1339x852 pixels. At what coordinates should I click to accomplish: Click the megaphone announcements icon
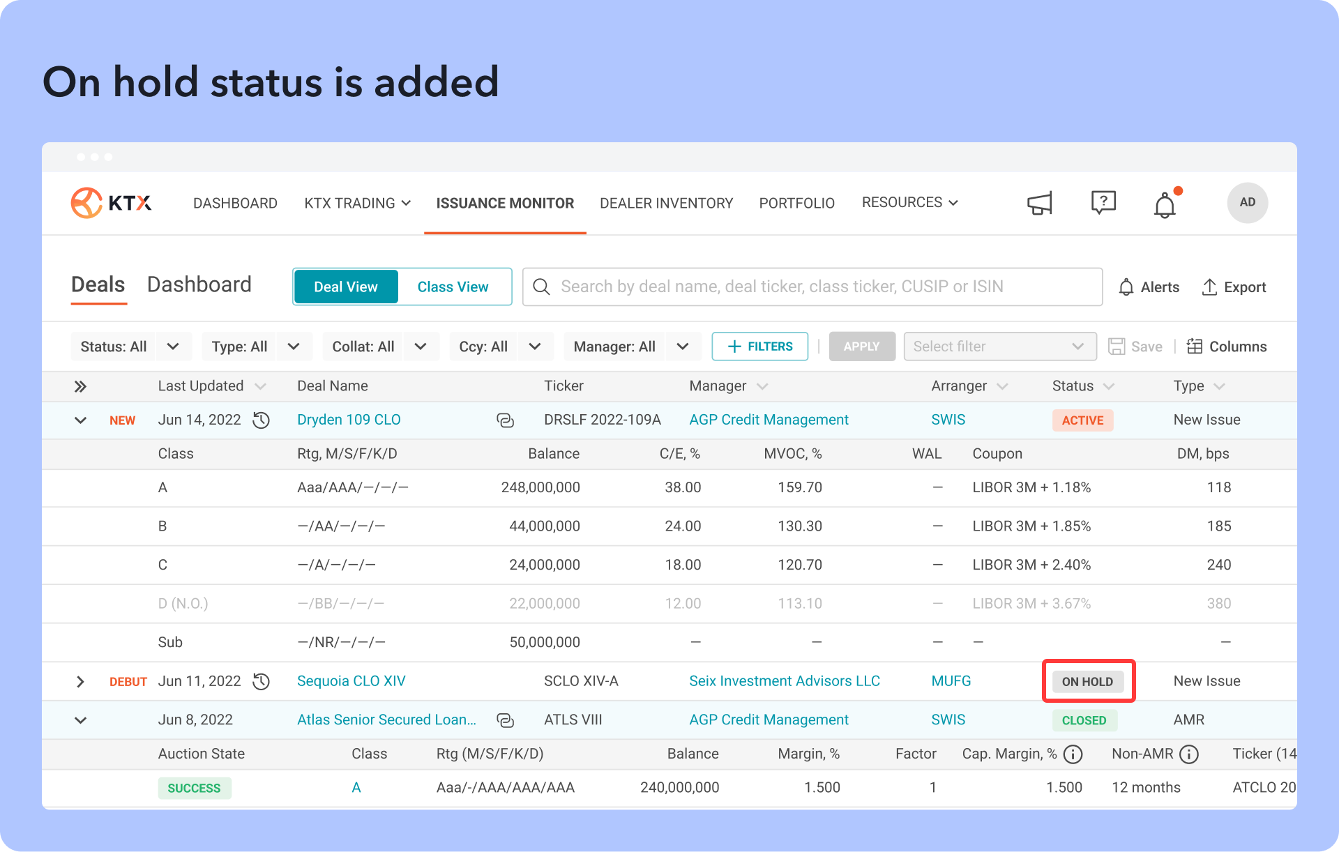(x=1039, y=204)
